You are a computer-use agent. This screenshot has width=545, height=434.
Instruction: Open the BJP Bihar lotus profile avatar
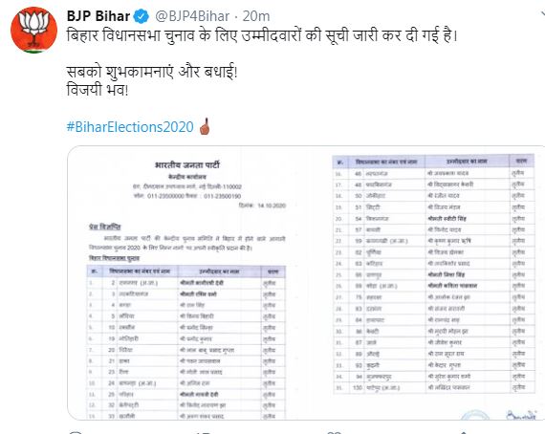pos(34,31)
